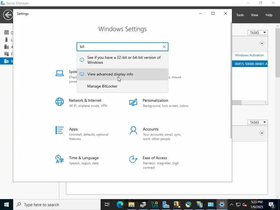Open the Personalization settings icon
The height and width of the screenshot is (210, 280).
(x=133, y=102)
